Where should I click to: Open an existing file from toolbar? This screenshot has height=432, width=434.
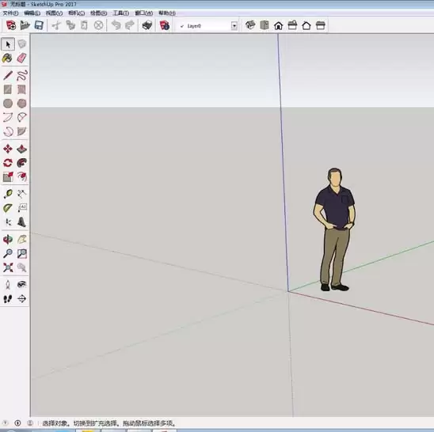tap(25, 25)
